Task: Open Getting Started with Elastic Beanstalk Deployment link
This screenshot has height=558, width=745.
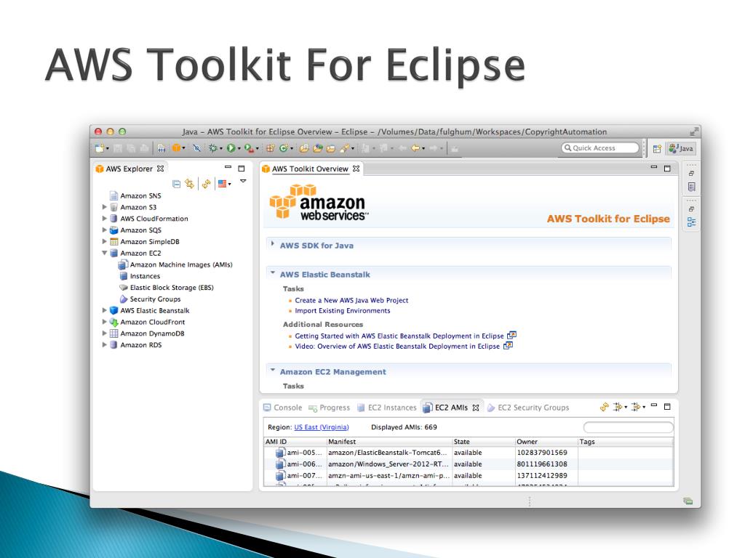Action: [x=399, y=336]
